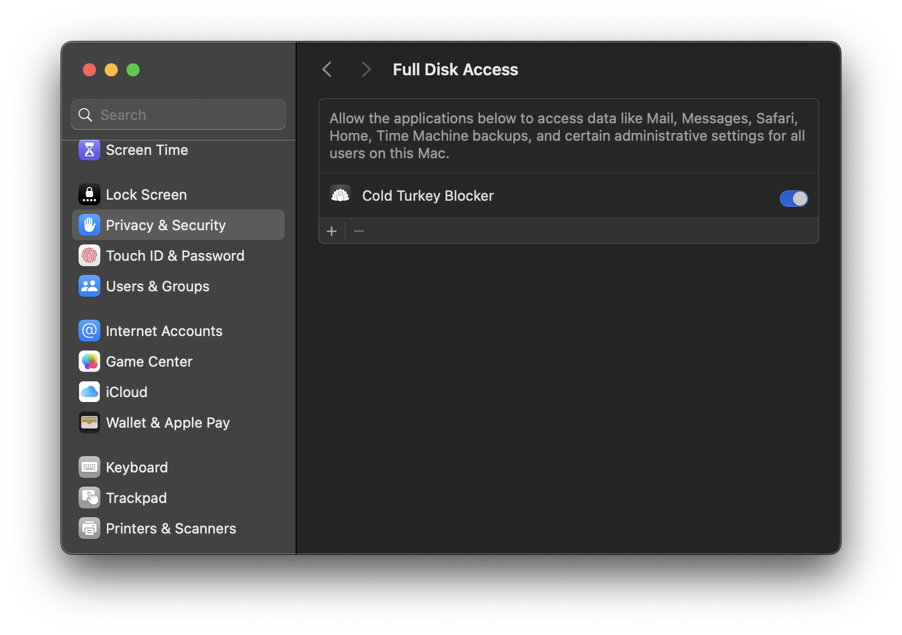This screenshot has width=902, height=635.
Task: Open Lock Screen settings
Action: (146, 195)
